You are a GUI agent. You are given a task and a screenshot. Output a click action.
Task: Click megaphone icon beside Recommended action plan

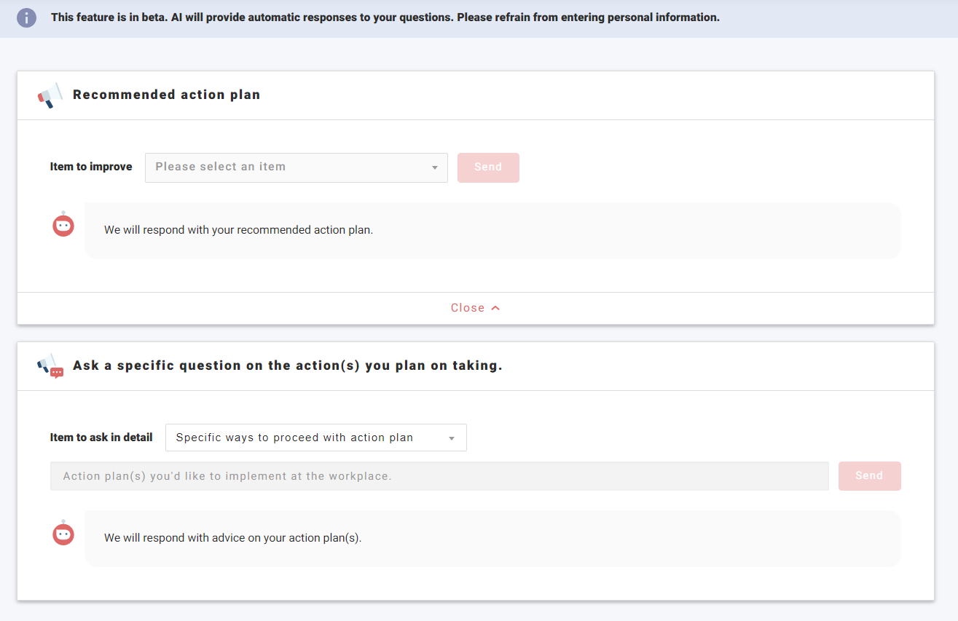(x=50, y=95)
